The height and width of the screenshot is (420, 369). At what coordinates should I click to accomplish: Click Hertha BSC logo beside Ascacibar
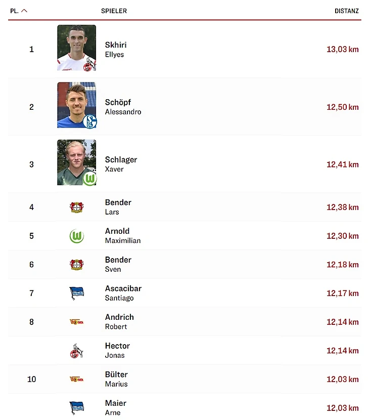[76, 293]
